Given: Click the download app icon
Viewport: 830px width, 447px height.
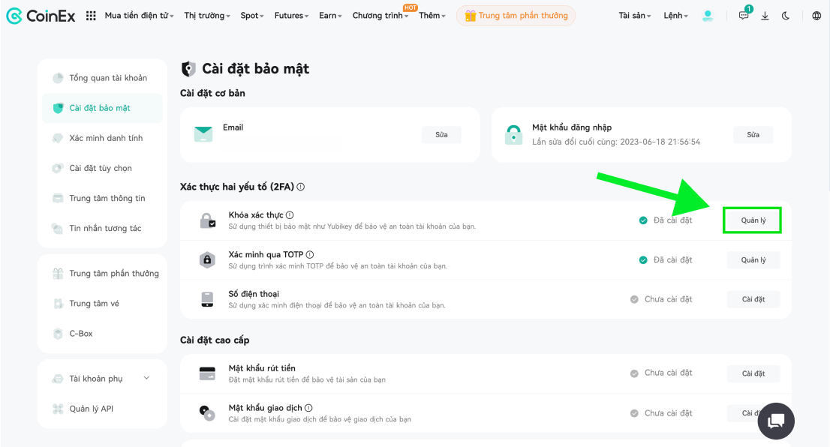Looking at the screenshot, I should click(765, 16).
